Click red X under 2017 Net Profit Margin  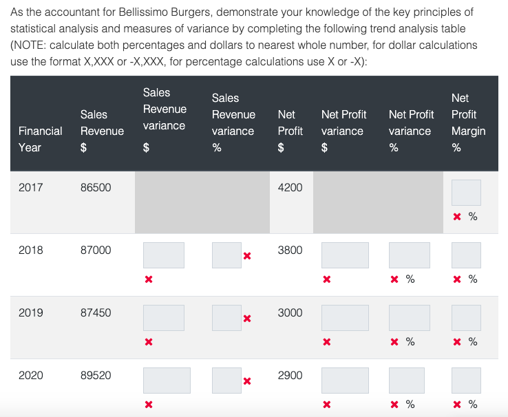pos(457,217)
